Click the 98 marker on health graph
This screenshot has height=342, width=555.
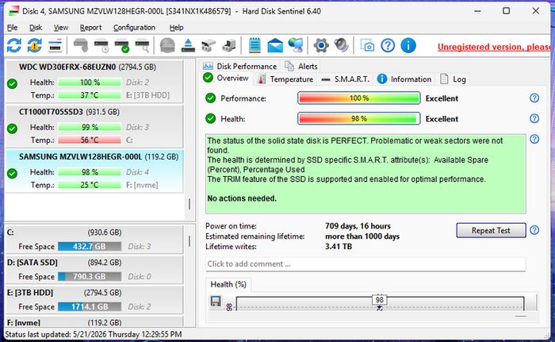click(x=380, y=300)
